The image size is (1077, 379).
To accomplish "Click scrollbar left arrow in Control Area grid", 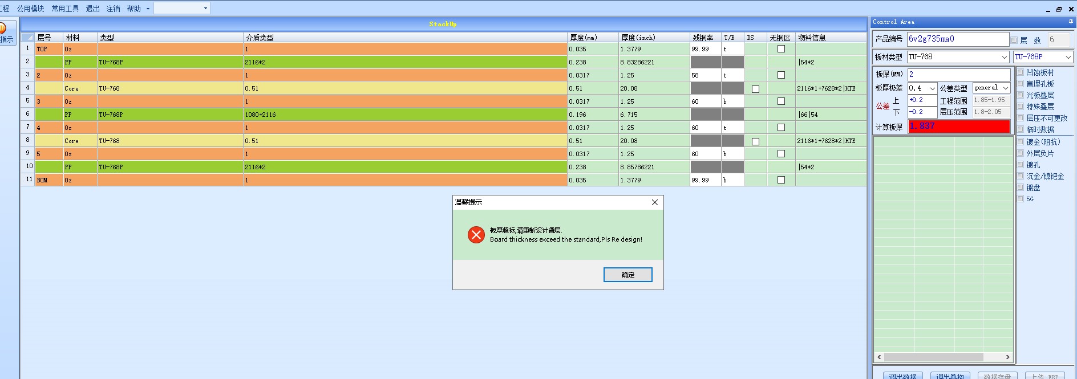I will pyautogui.click(x=879, y=357).
